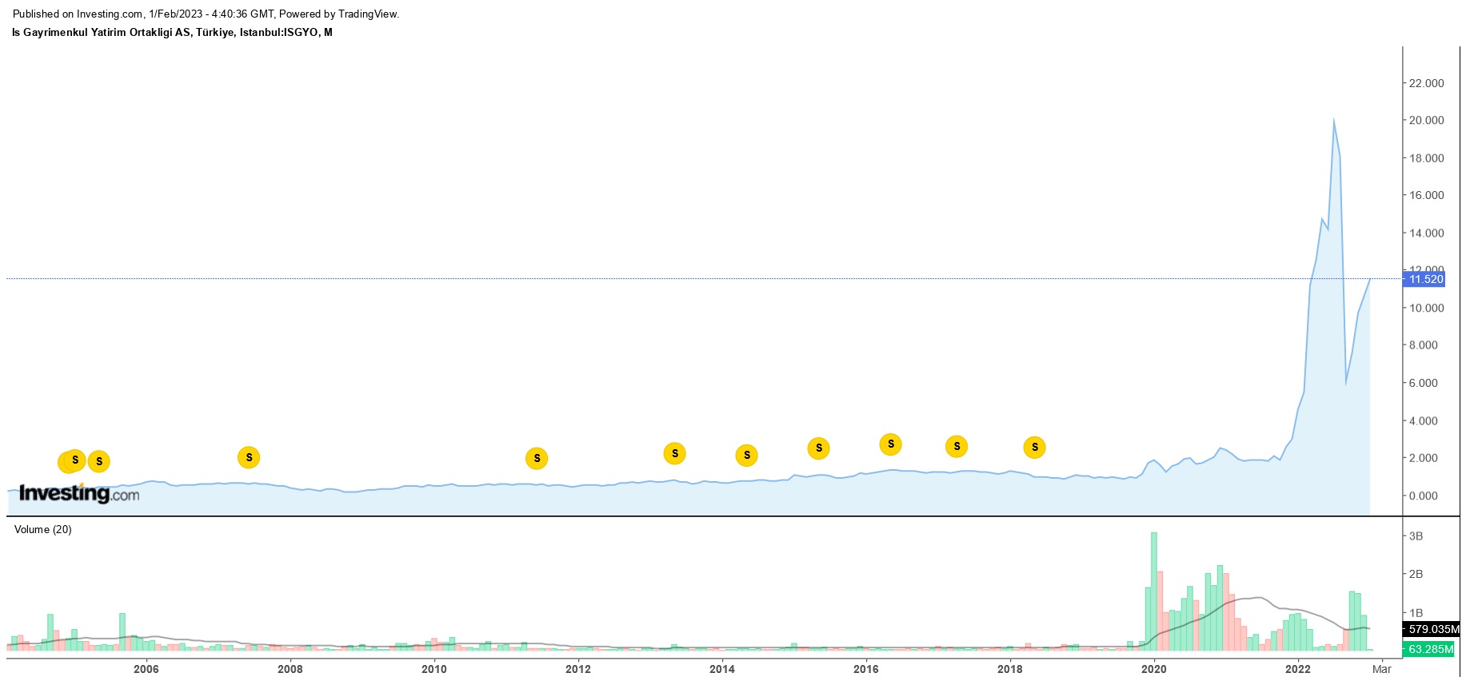1466x681 pixels.
Task: Click the tallest green volume bar at 2020
Action: point(1154,591)
